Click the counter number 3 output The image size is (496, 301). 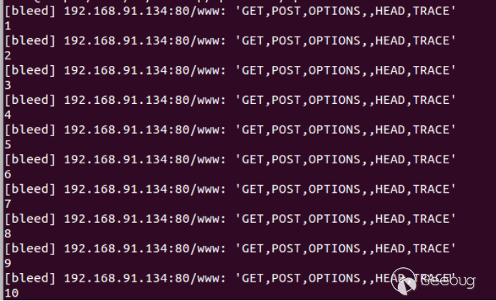pos(8,85)
